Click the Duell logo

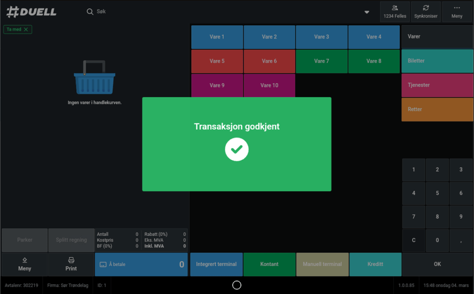tap(31, 12)
